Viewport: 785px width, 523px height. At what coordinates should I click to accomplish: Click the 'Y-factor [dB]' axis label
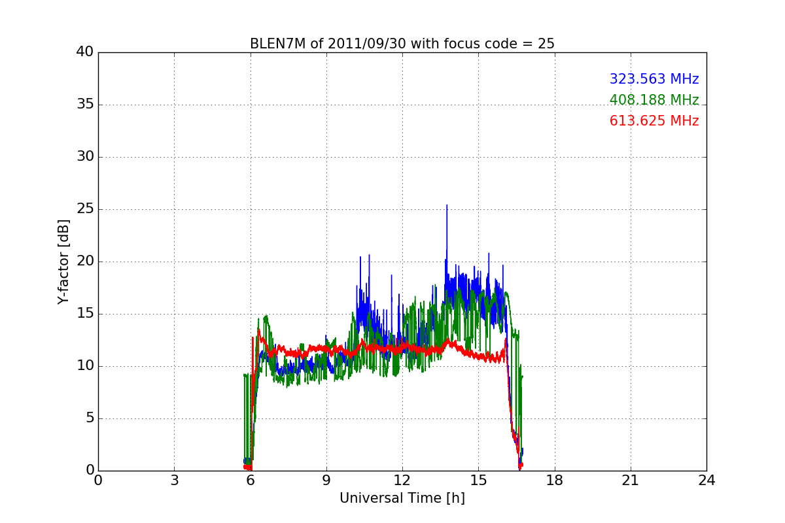[63, 261]
